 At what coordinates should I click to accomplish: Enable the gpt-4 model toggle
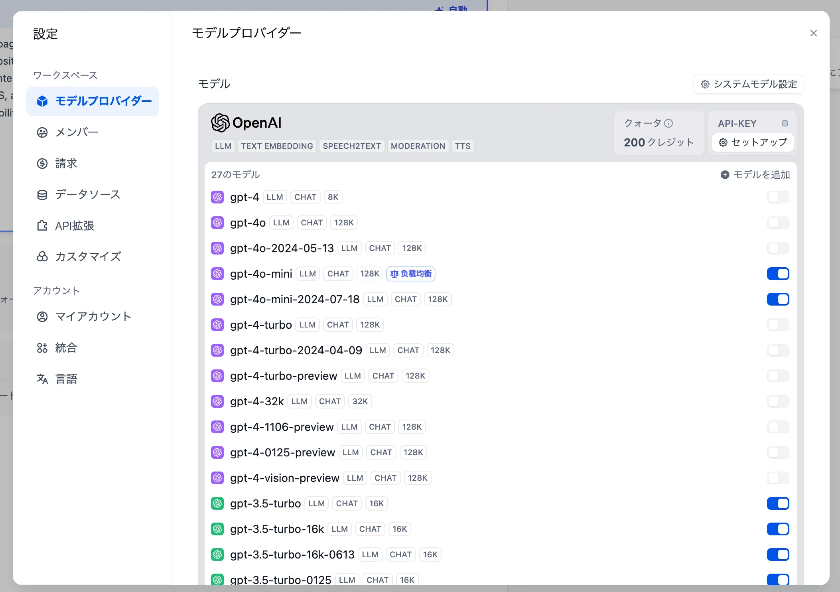click(x=778, y=197)
